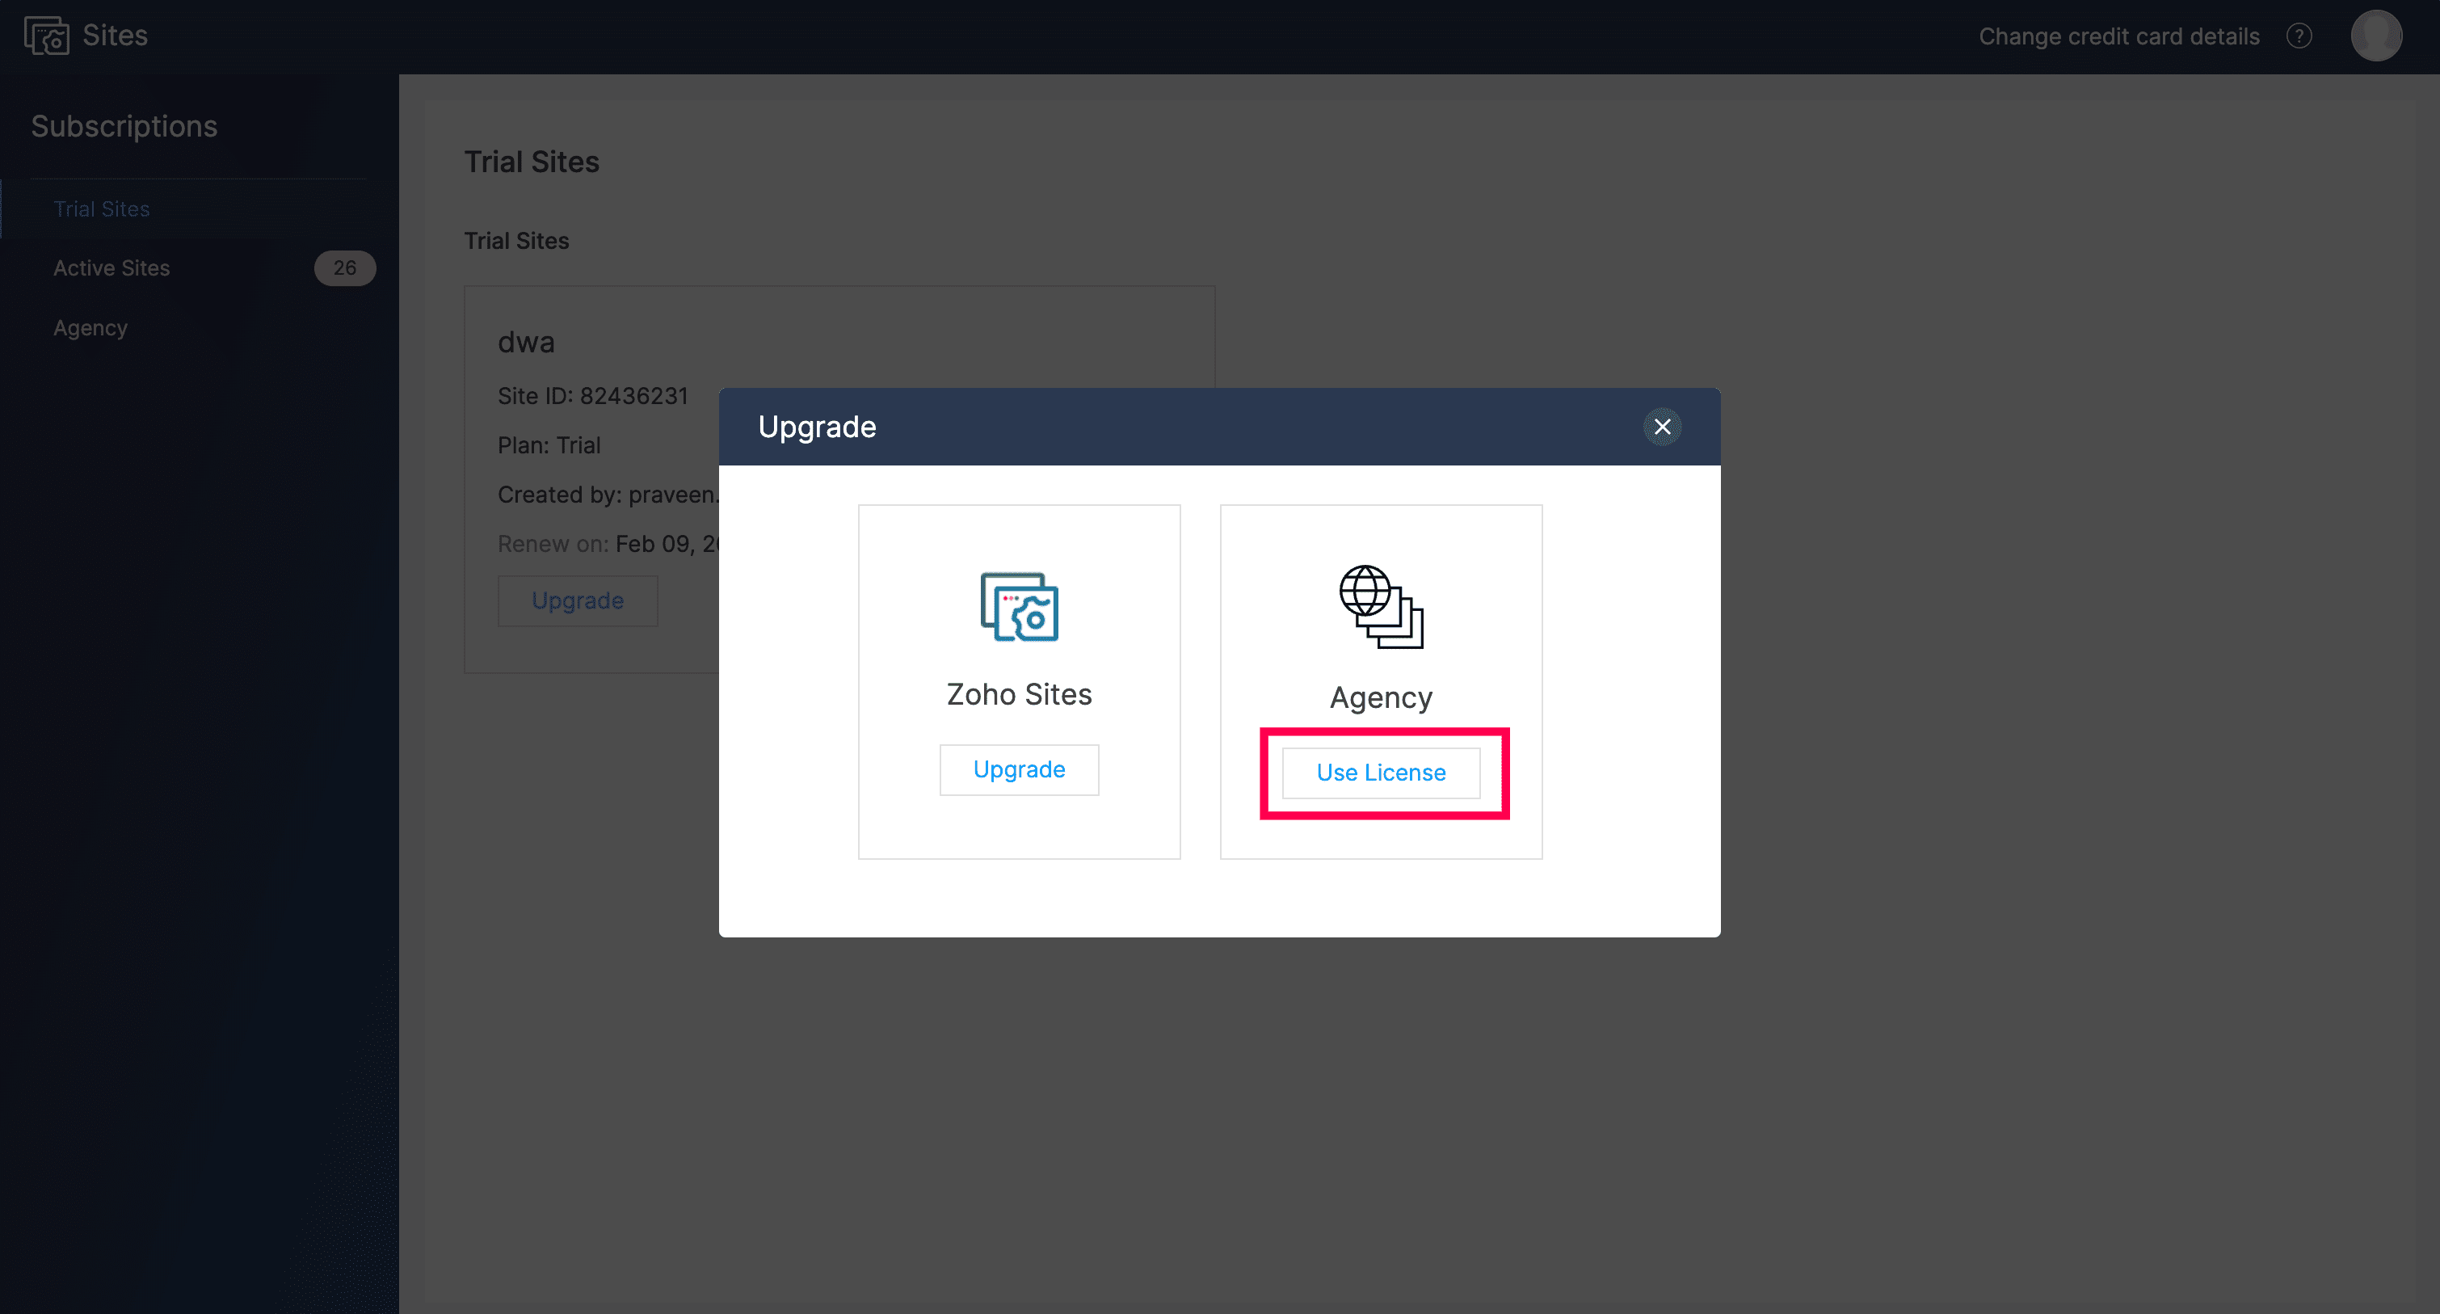Click the 26 count badge

345,268
